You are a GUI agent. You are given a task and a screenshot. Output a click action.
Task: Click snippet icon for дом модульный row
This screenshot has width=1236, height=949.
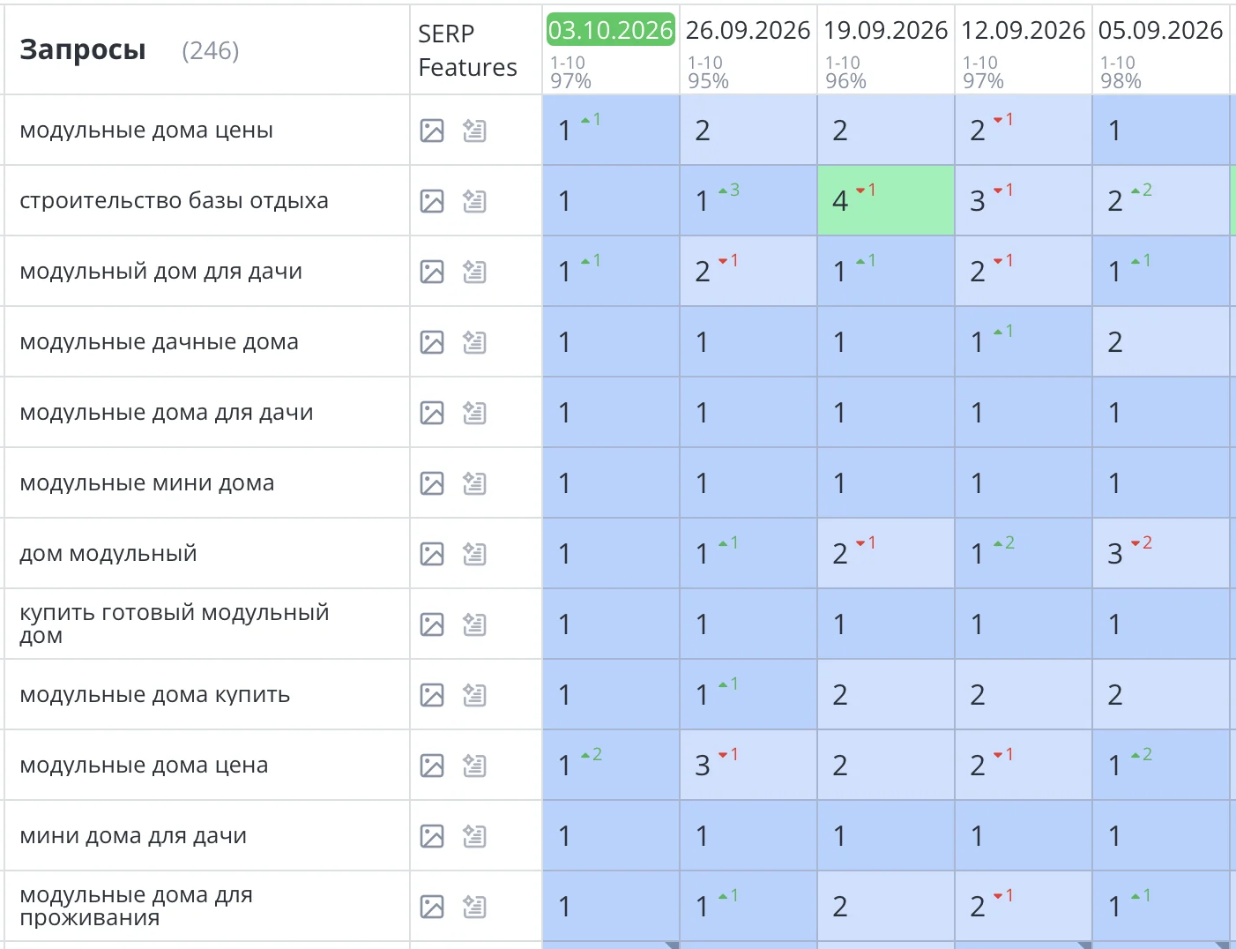coord(474,554)
